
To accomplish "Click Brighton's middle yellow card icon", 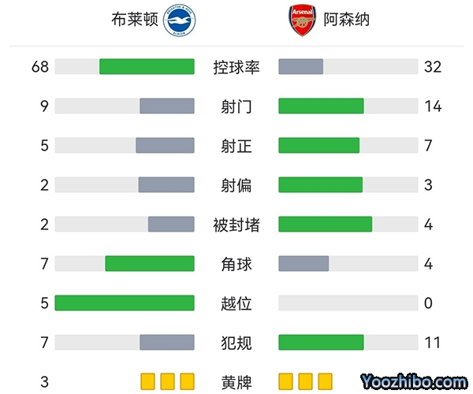I will click(x=166, y=382).
